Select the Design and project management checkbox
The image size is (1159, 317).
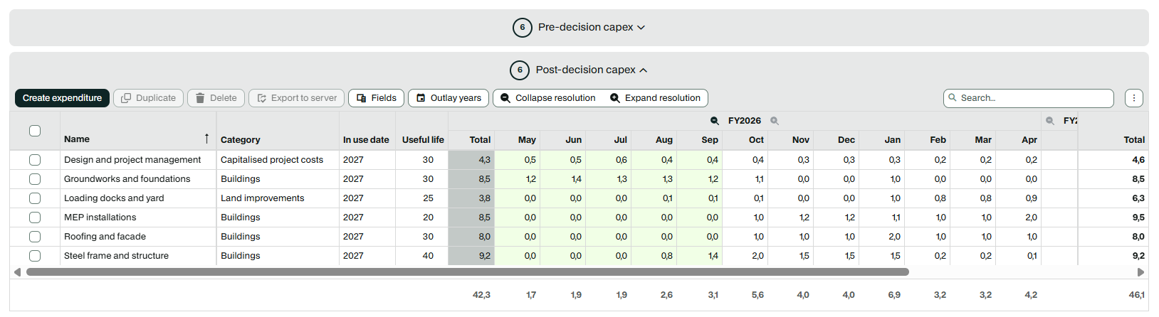click(x=35, y=160)
